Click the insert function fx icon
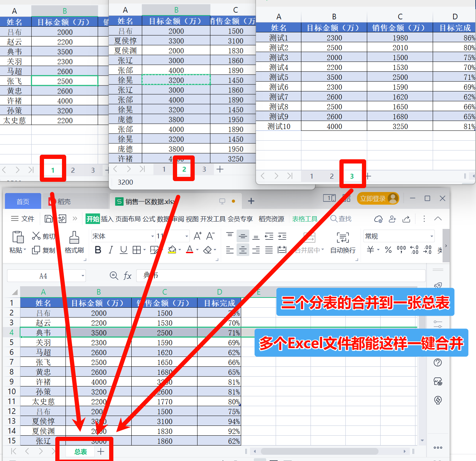 (127, 276)
